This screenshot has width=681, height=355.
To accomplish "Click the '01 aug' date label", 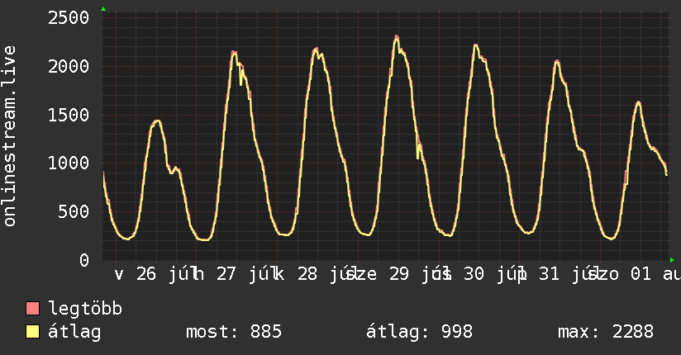I will [x=656, y=274].
